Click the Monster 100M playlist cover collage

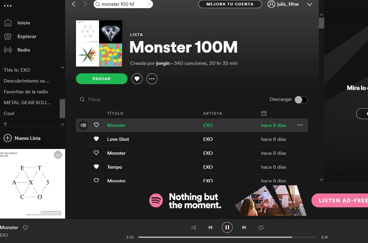[99, 43]
